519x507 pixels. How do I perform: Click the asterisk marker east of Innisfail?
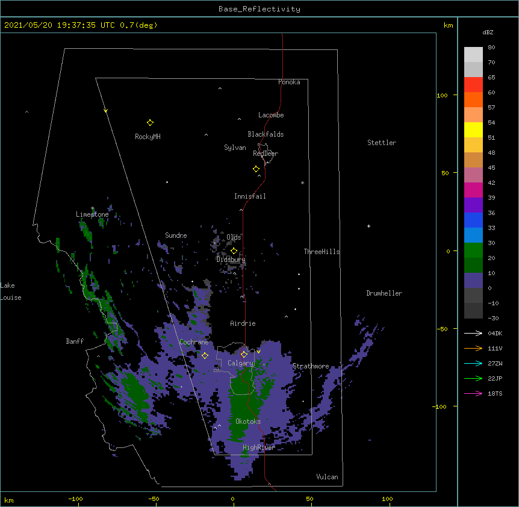click(x=302, y=182)
